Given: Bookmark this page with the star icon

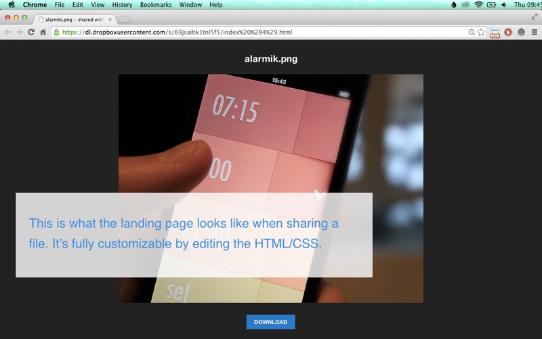Looking at the screenshot, I should point(481,32).
